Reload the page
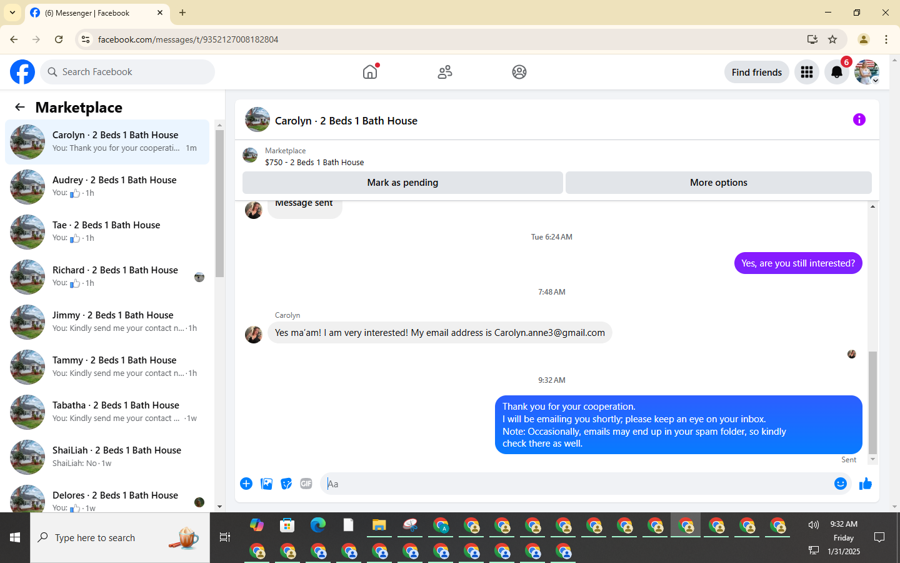This screenshot has width=900, height=563. 59,39
